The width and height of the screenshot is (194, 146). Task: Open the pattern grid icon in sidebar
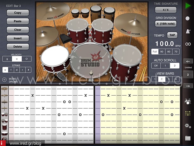[188, 113]
